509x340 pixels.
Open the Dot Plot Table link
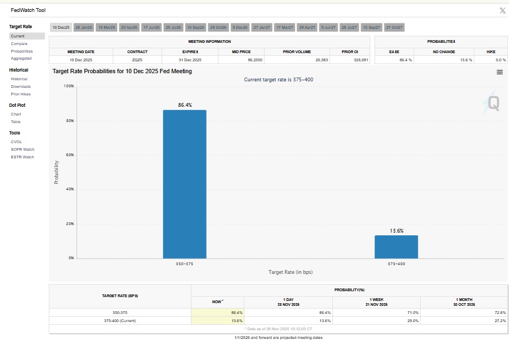tap(16, 121)
